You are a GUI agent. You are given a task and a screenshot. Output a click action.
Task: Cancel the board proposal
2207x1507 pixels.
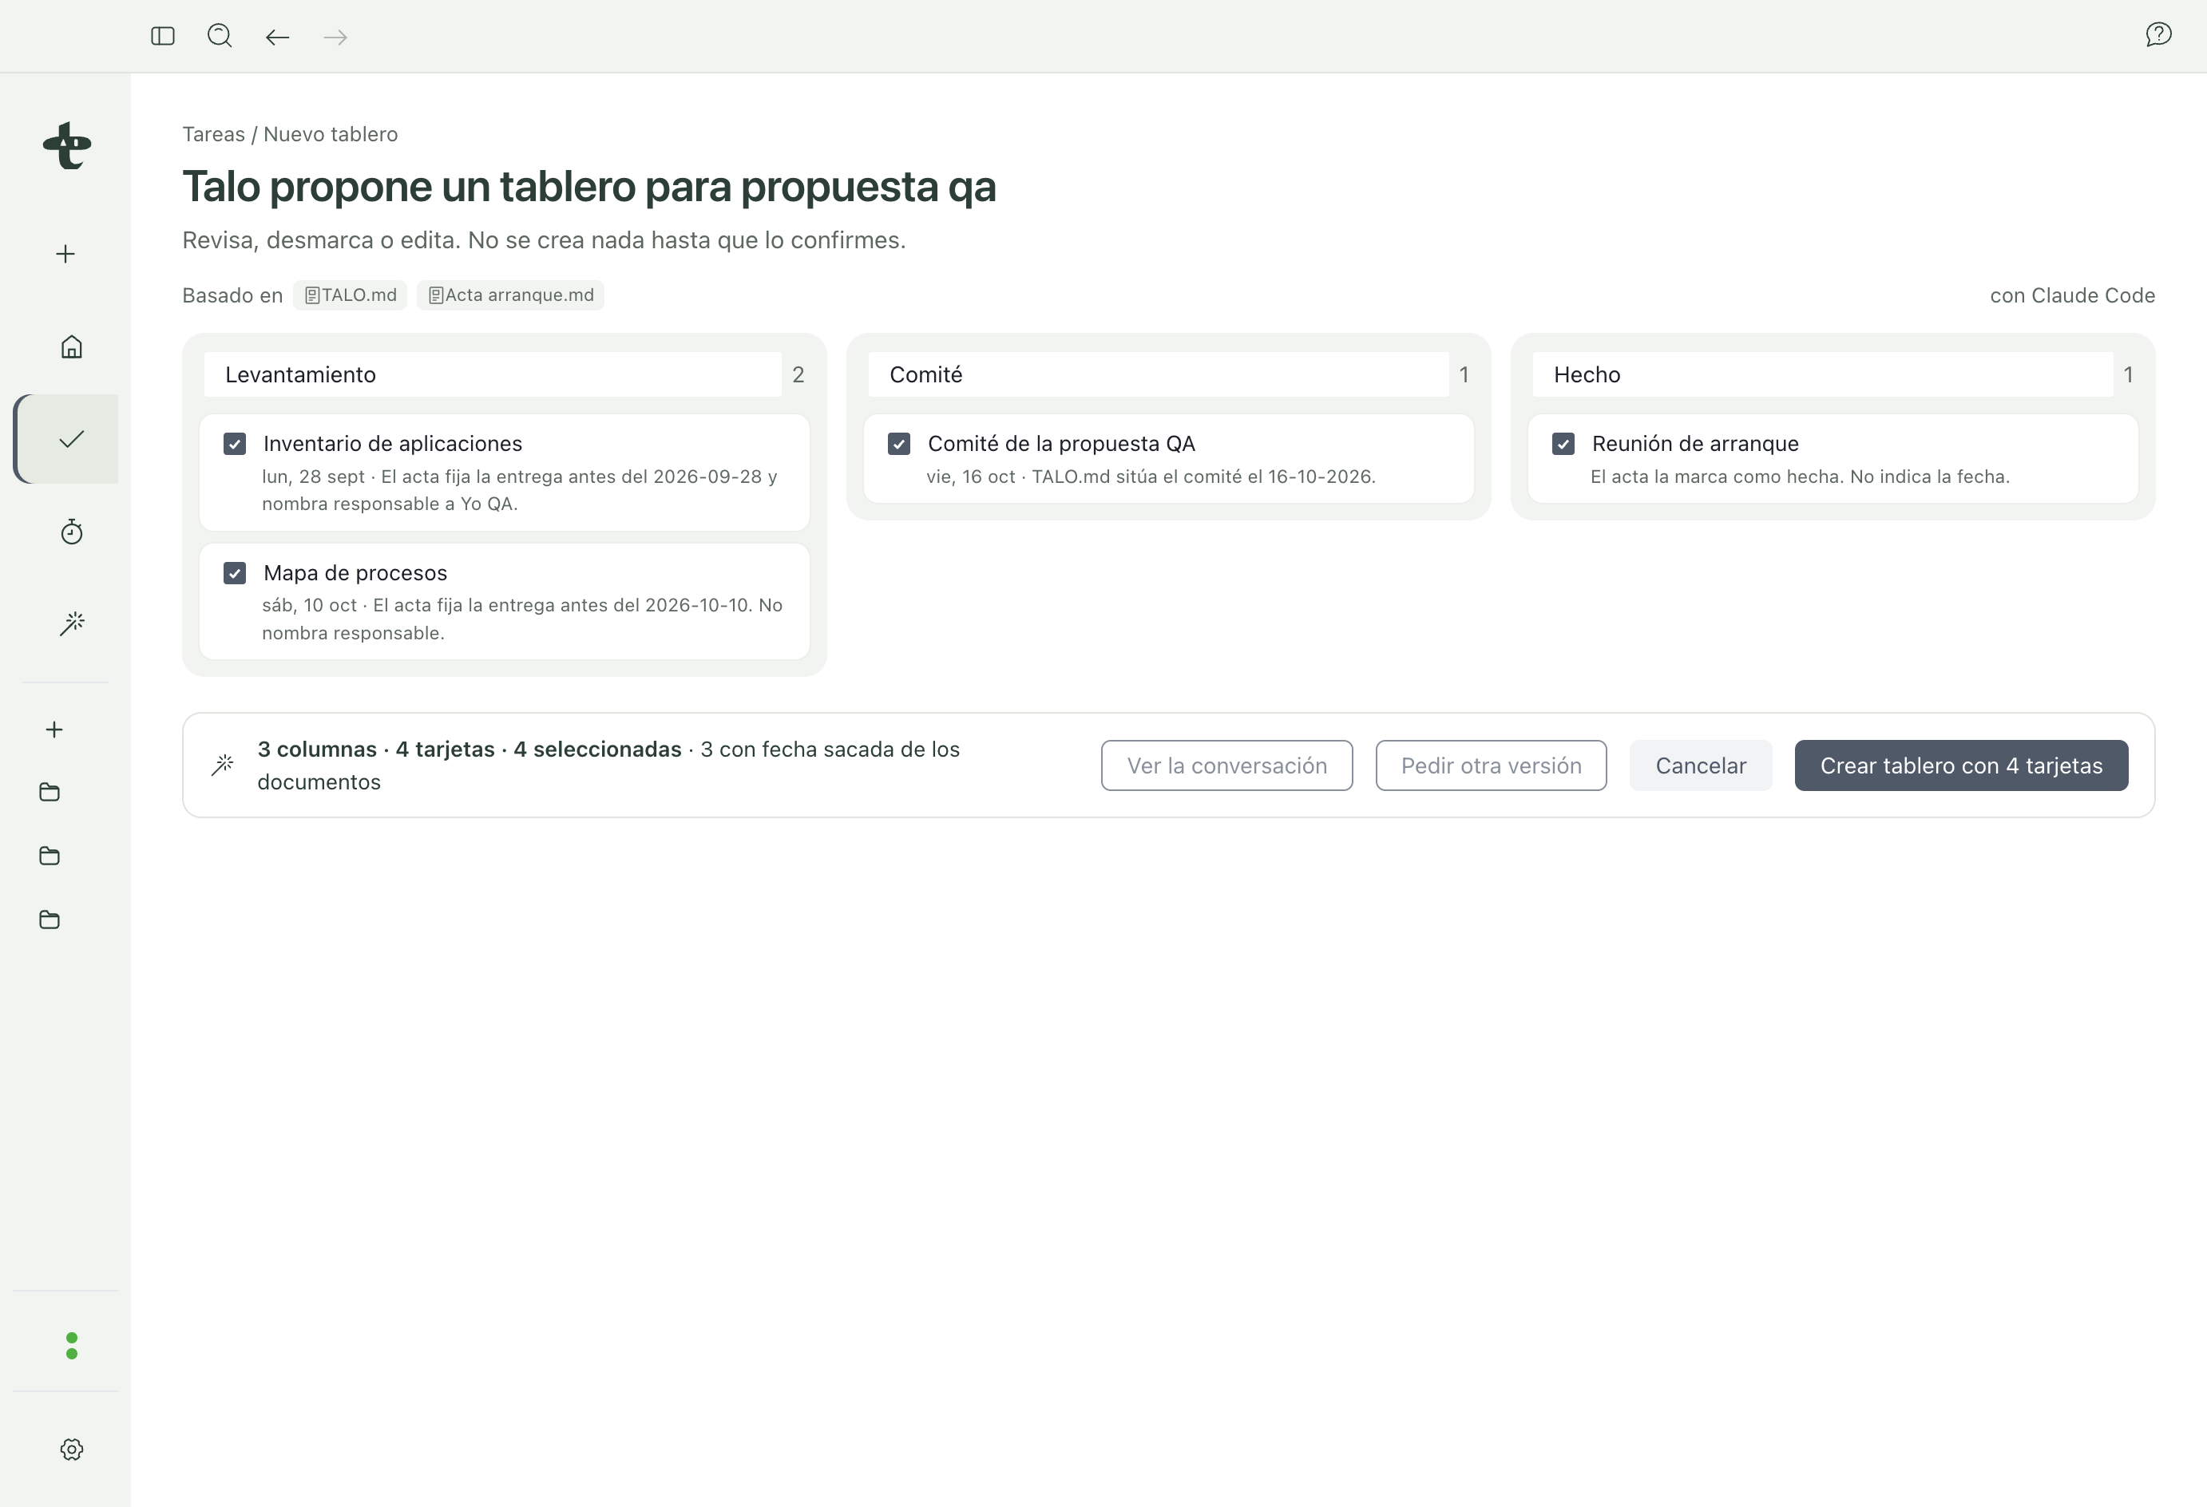click(x=1701, y=765)
